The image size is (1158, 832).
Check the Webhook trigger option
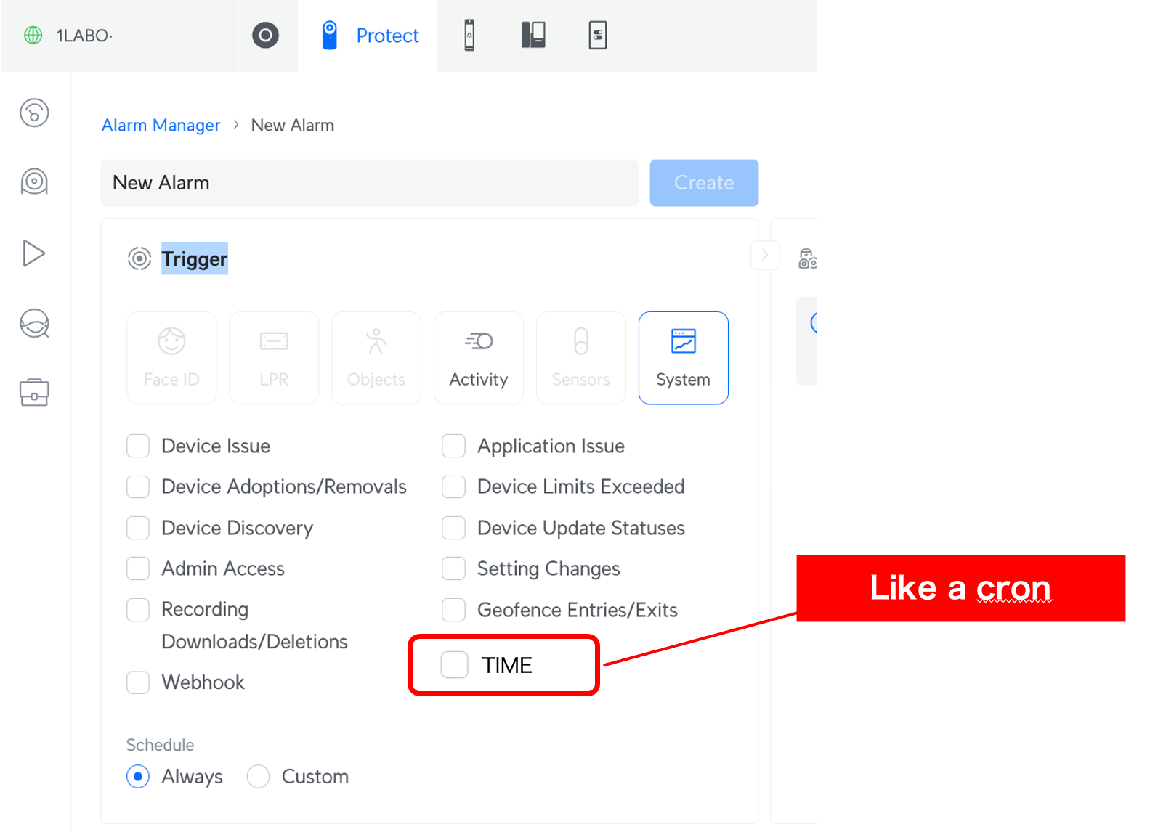click(138, 682)
